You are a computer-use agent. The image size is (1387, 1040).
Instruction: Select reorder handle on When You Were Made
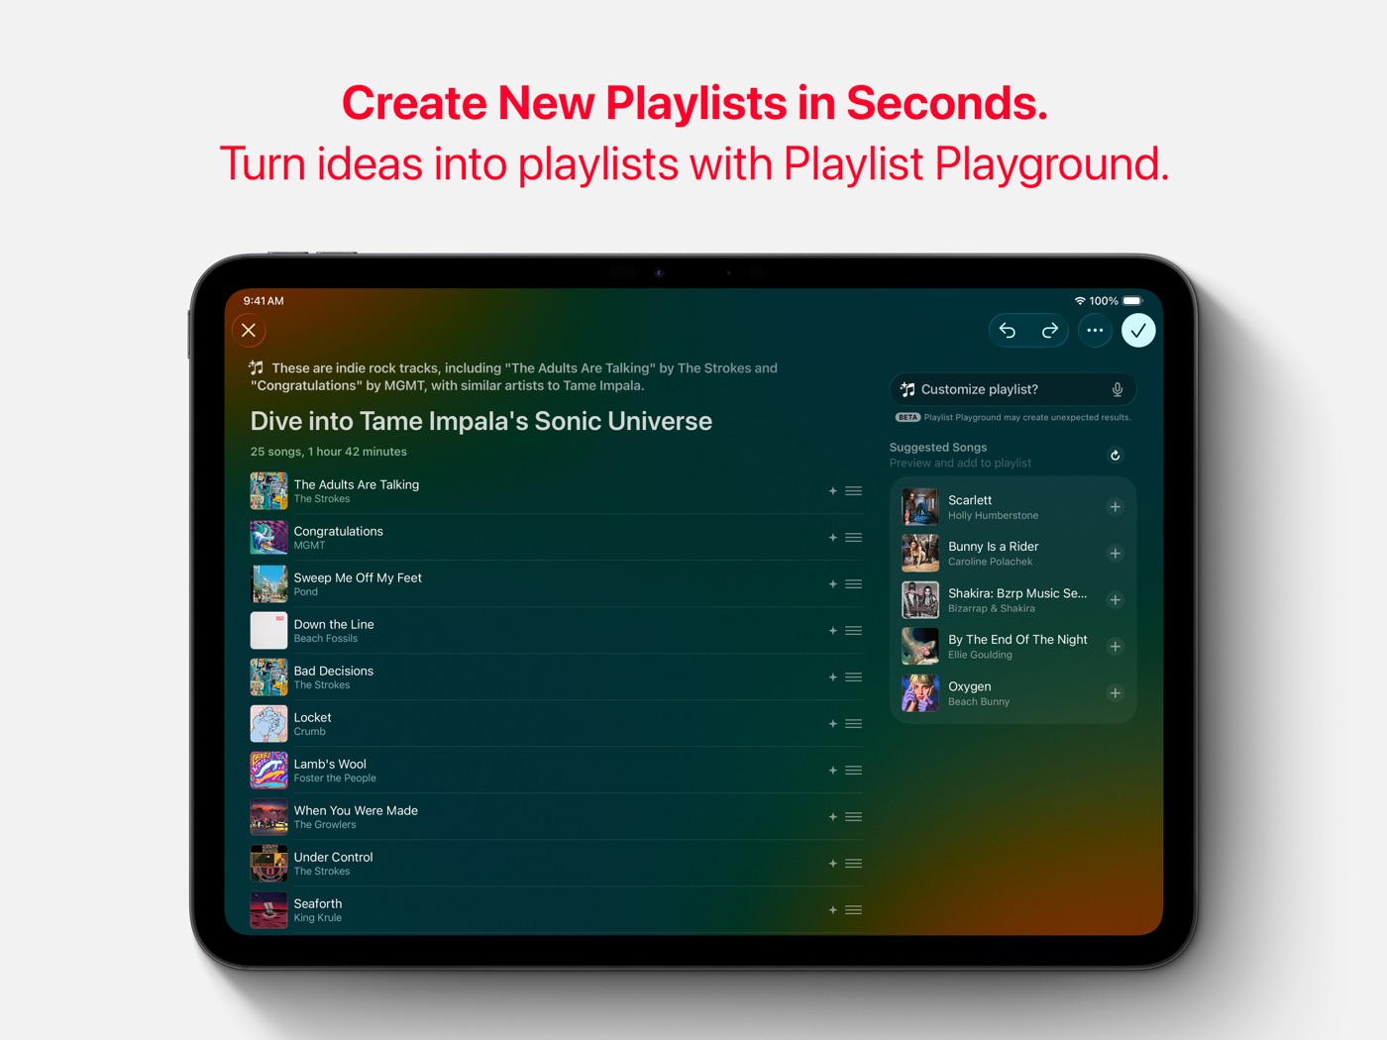tap(853, 817)
